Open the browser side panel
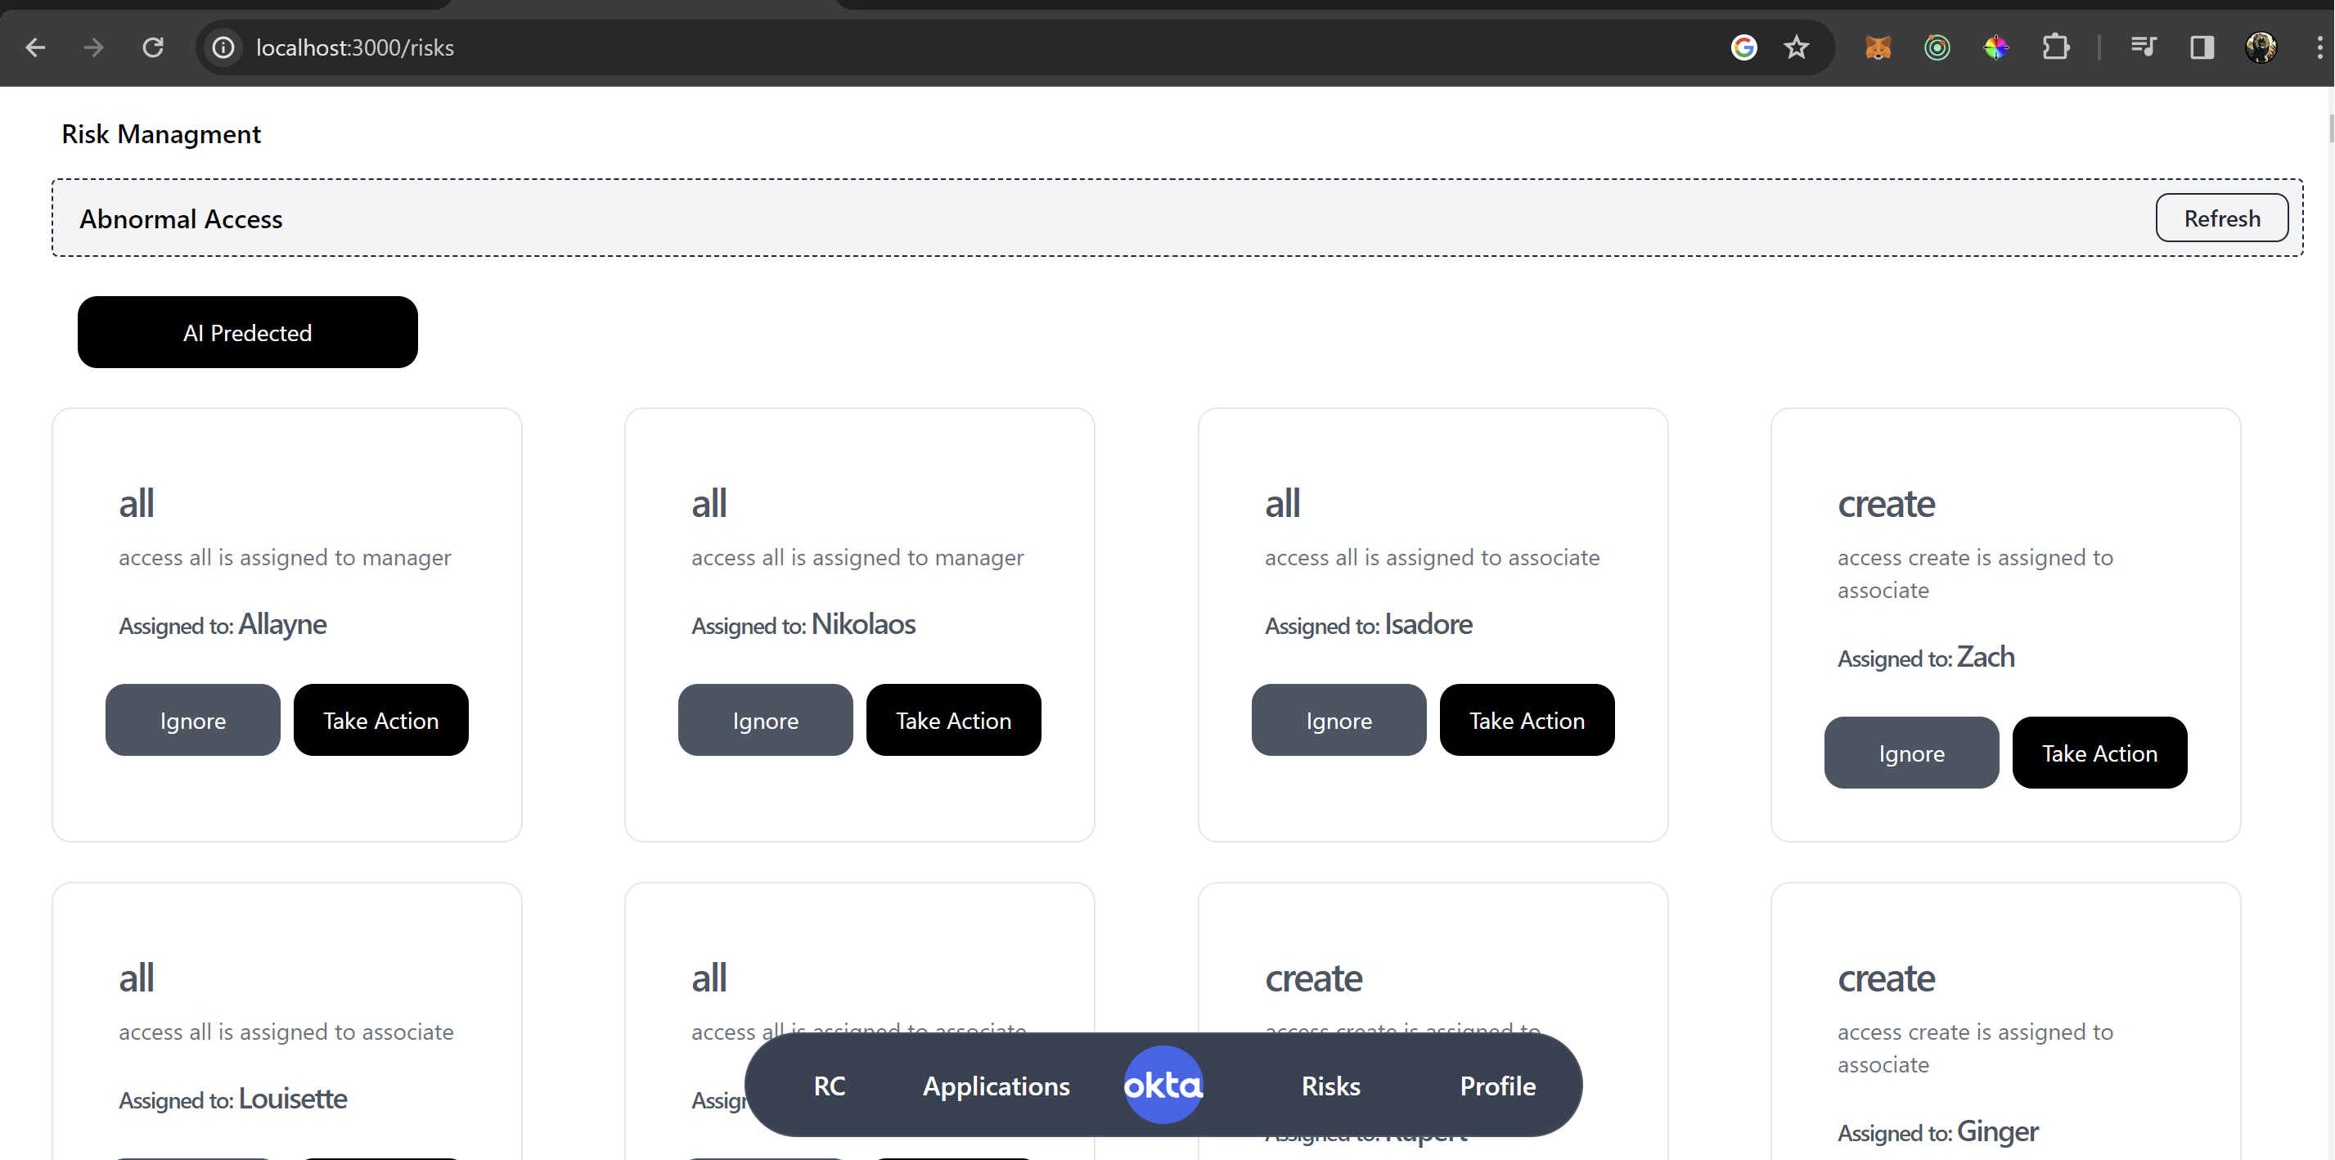Image resolution: width=2335 pixels, height=1160 pixels. point(2202,47)
